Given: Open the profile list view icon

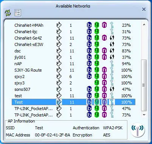Looking at the screenshot, I should click(x=18, y=13).
